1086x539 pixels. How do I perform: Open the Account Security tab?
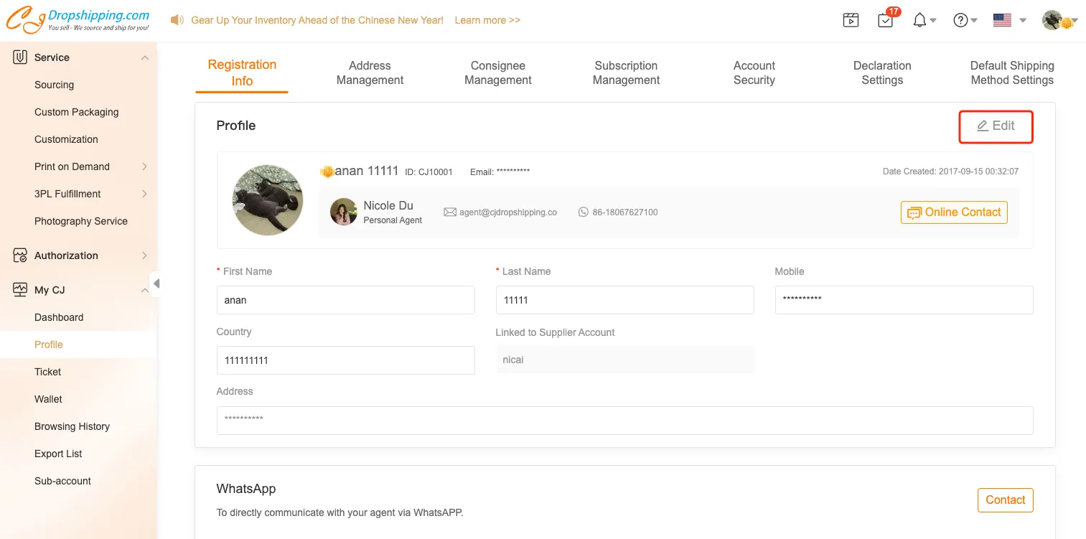point(754,72)
